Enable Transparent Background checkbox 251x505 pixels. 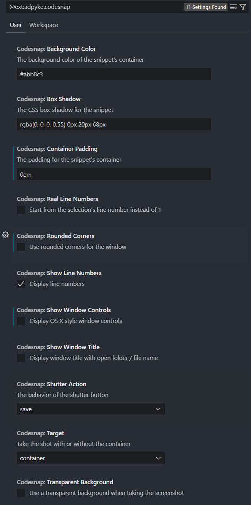click(x=21, y=493)
